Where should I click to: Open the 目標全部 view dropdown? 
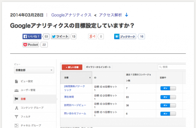pos(34,70)
